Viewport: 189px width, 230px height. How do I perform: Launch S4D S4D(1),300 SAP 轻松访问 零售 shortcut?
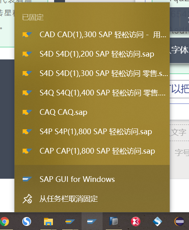coord(92,74)
